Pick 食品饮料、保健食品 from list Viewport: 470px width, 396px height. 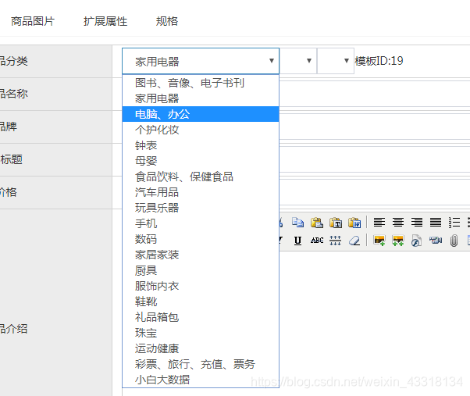coord(201,177)
